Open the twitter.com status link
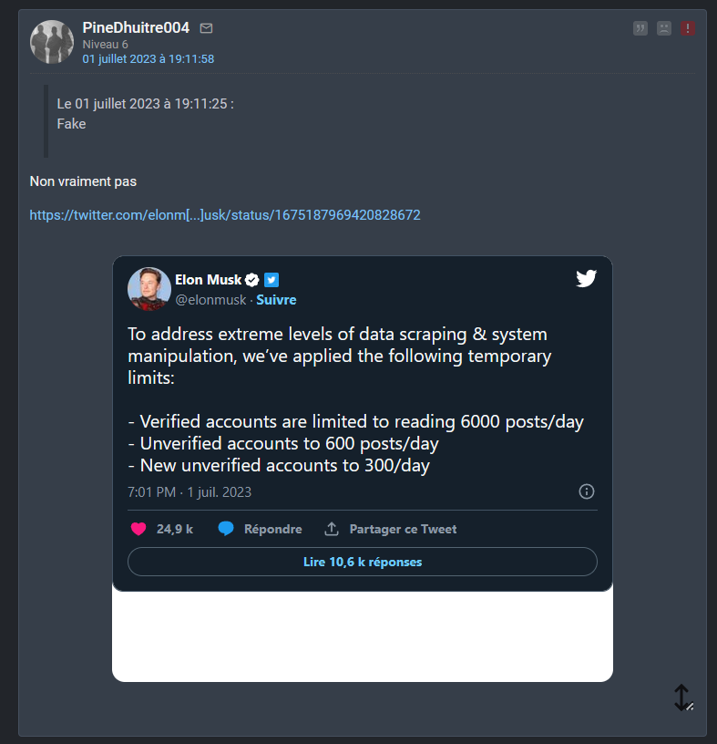Screen dimensions: 717x744 225,215
